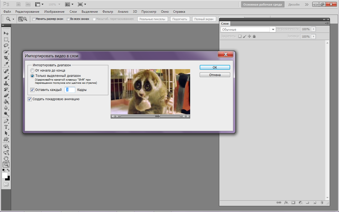The height and width of the screenshot is (212, 339).
Task: Select the Path Selection tool
Action: 6,133
